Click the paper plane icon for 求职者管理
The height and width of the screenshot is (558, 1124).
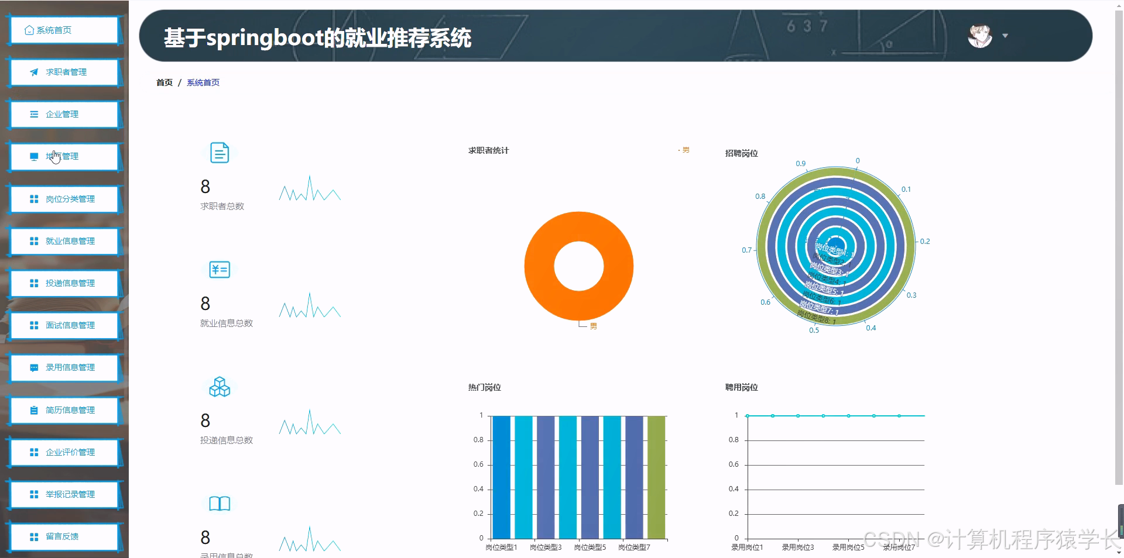point(34,72)
